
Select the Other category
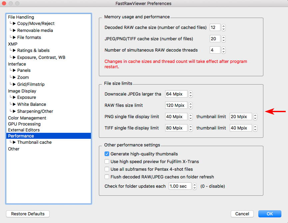point(14,149)
